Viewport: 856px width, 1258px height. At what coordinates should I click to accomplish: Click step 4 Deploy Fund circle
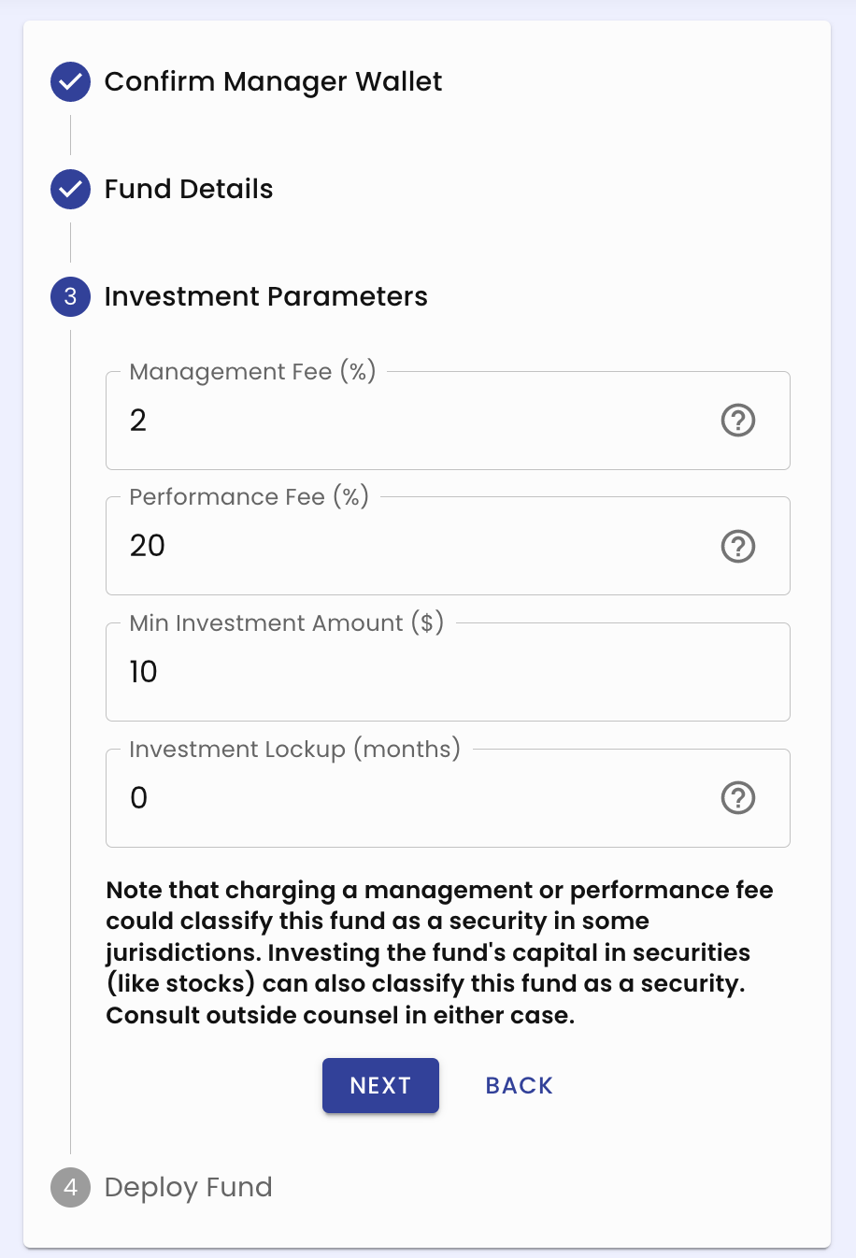coord(70,1188)
